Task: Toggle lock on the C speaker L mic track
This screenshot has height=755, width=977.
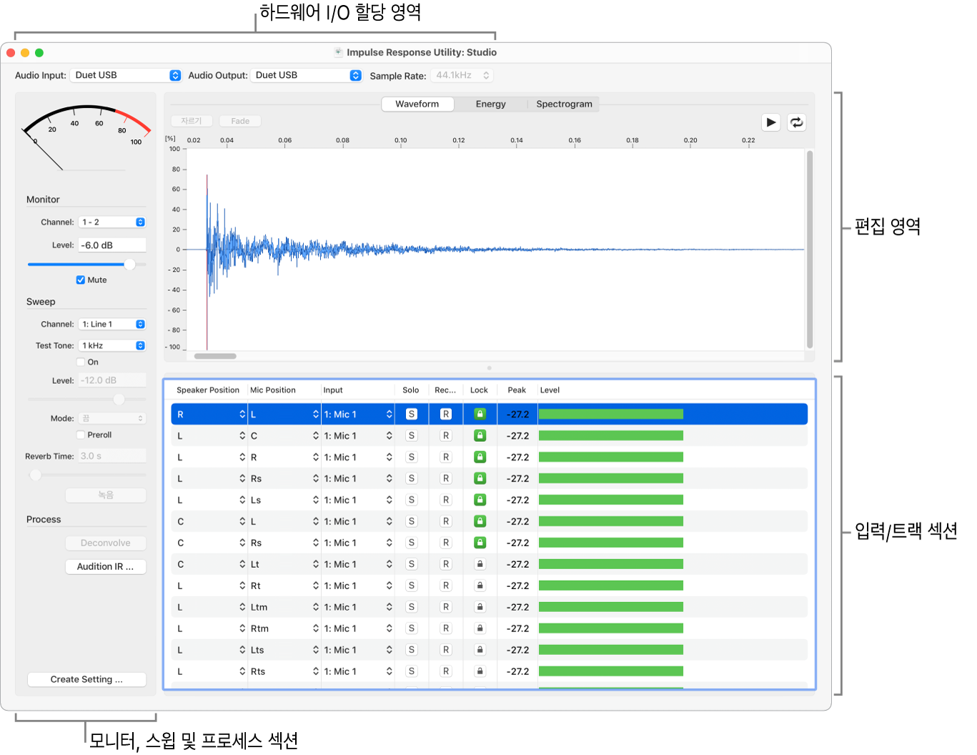Action: click(x=480, y=521)
